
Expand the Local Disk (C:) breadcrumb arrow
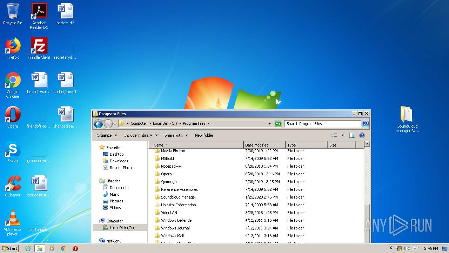click(180, 124)
